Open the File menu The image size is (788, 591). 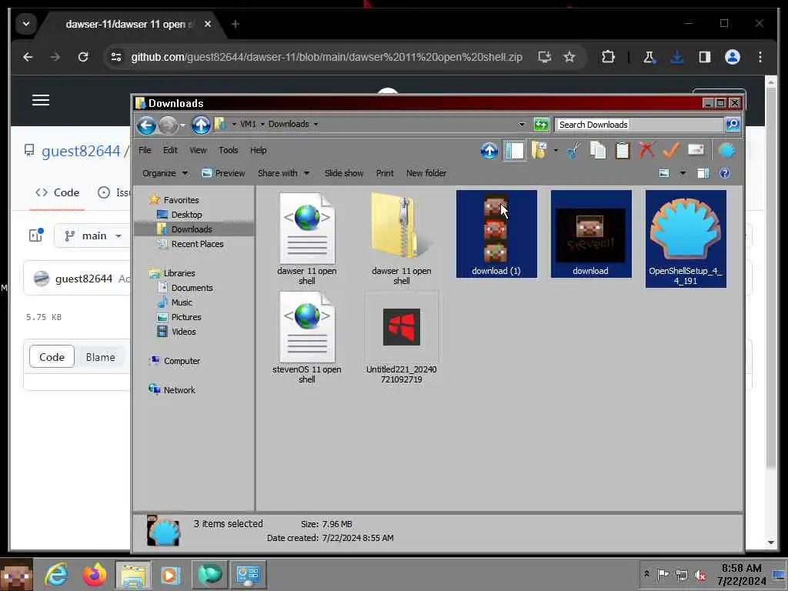[145, 150]
